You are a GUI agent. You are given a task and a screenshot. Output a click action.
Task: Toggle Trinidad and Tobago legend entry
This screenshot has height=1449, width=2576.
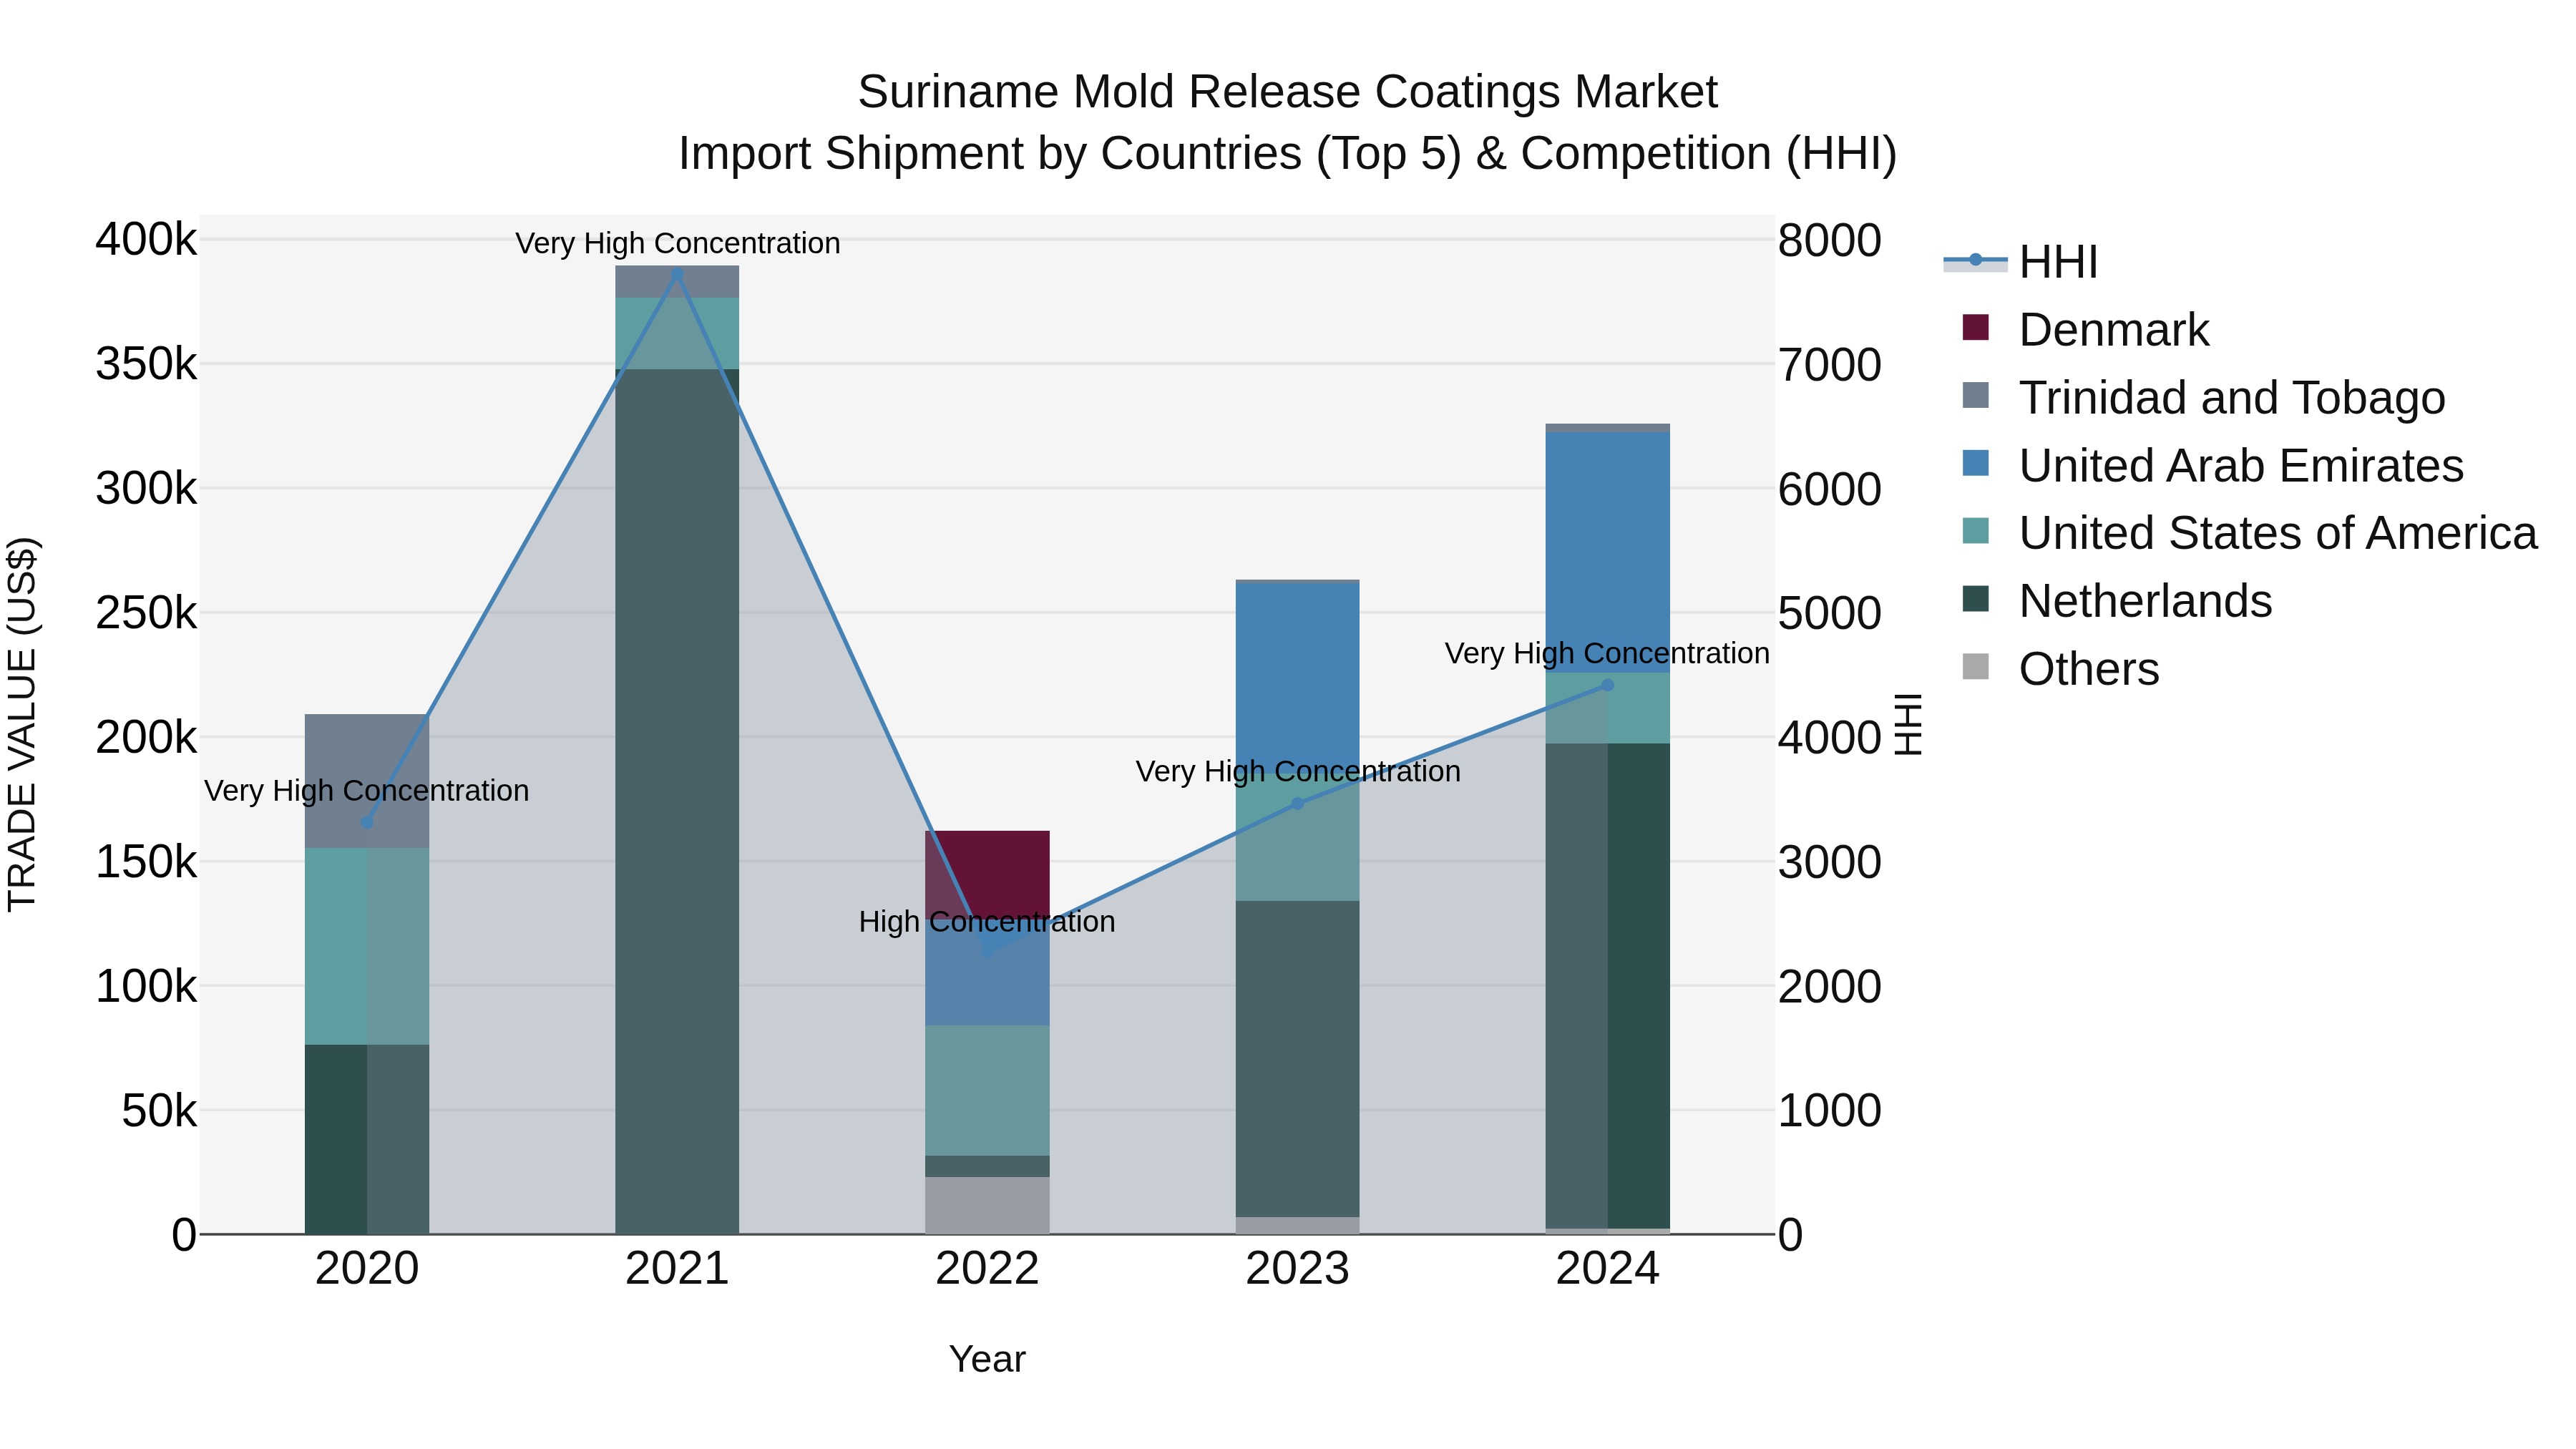tap(2203, 397)
